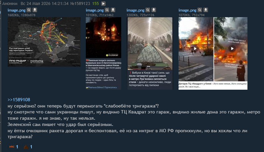Screen dimensions: 264x152
Task: Search by the third image.png attachment
Action: pos(148,10)
